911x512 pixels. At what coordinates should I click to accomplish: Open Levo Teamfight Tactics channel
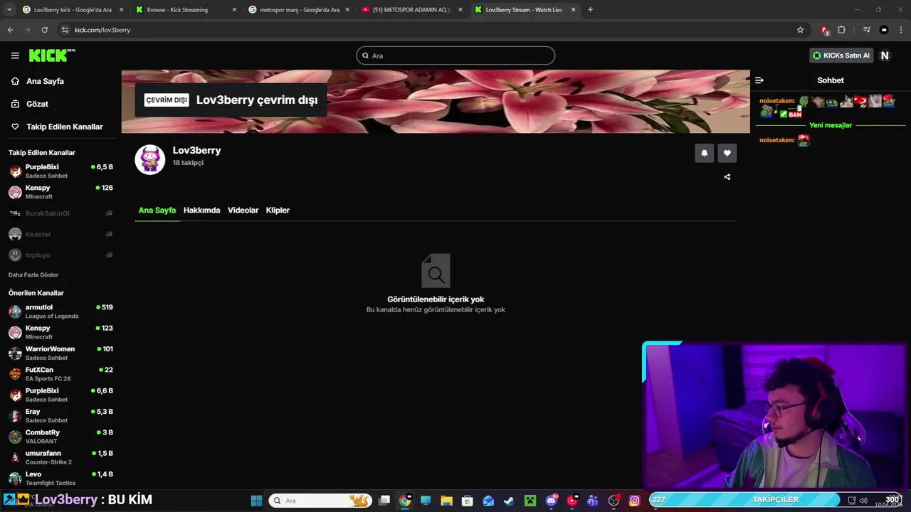[x=60, y=479]
